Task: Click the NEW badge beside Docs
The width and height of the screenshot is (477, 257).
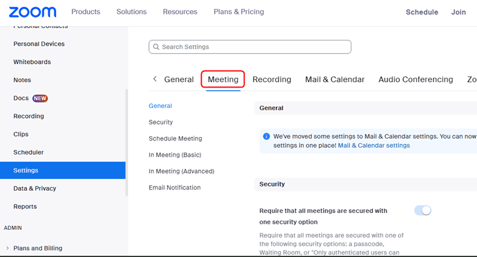Action: pyautogui.click(x=40, y=98)
